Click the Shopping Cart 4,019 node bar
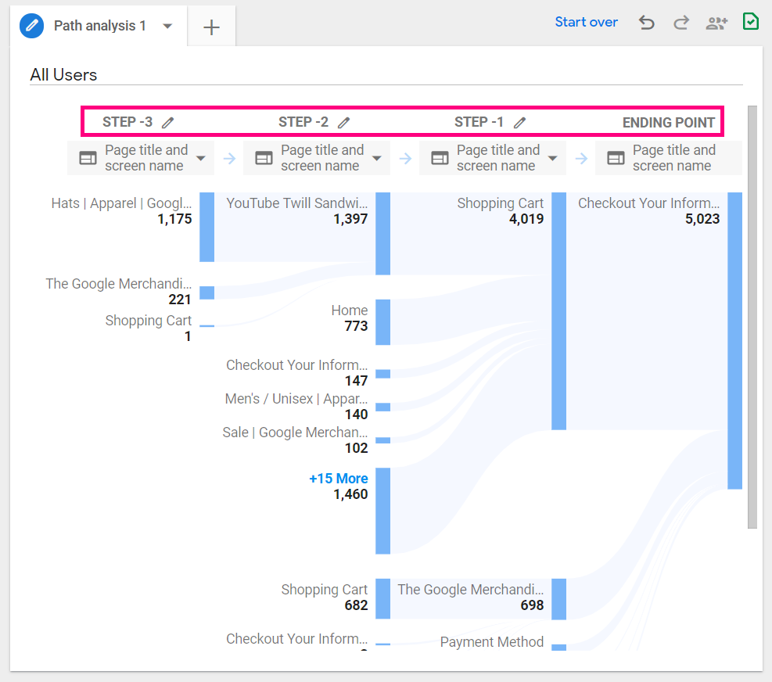This screenshot has height=682, width=772. pyautogui.click(x=558, y=310)
